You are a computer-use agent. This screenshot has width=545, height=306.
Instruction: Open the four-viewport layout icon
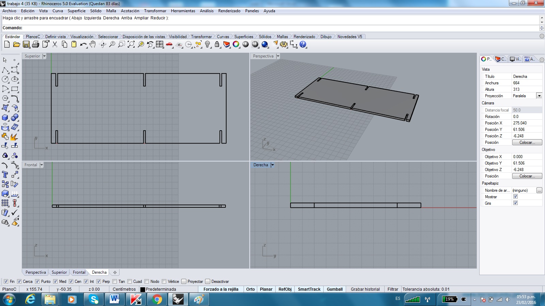tap(159, 45)
